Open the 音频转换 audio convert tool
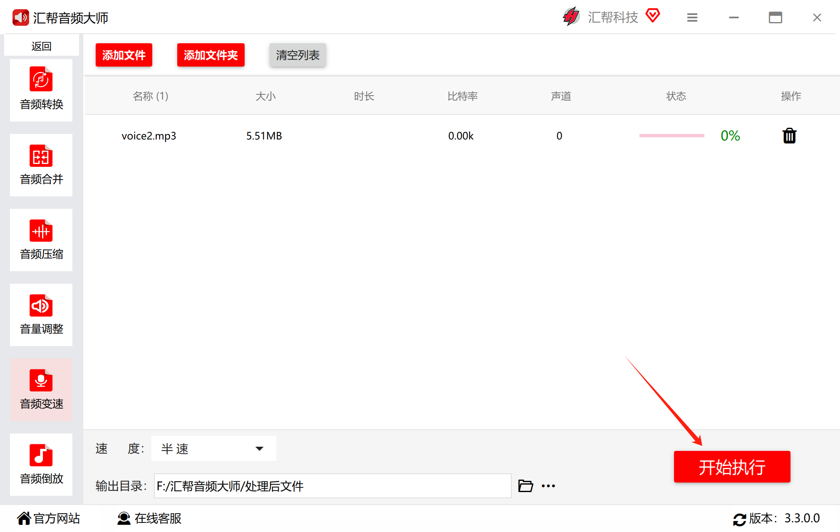Screen dimensions: 840x532 click(x=41, y=90)
